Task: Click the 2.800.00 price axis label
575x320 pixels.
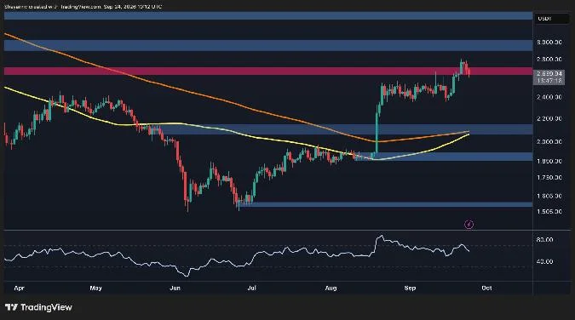Action: [549, 59]
